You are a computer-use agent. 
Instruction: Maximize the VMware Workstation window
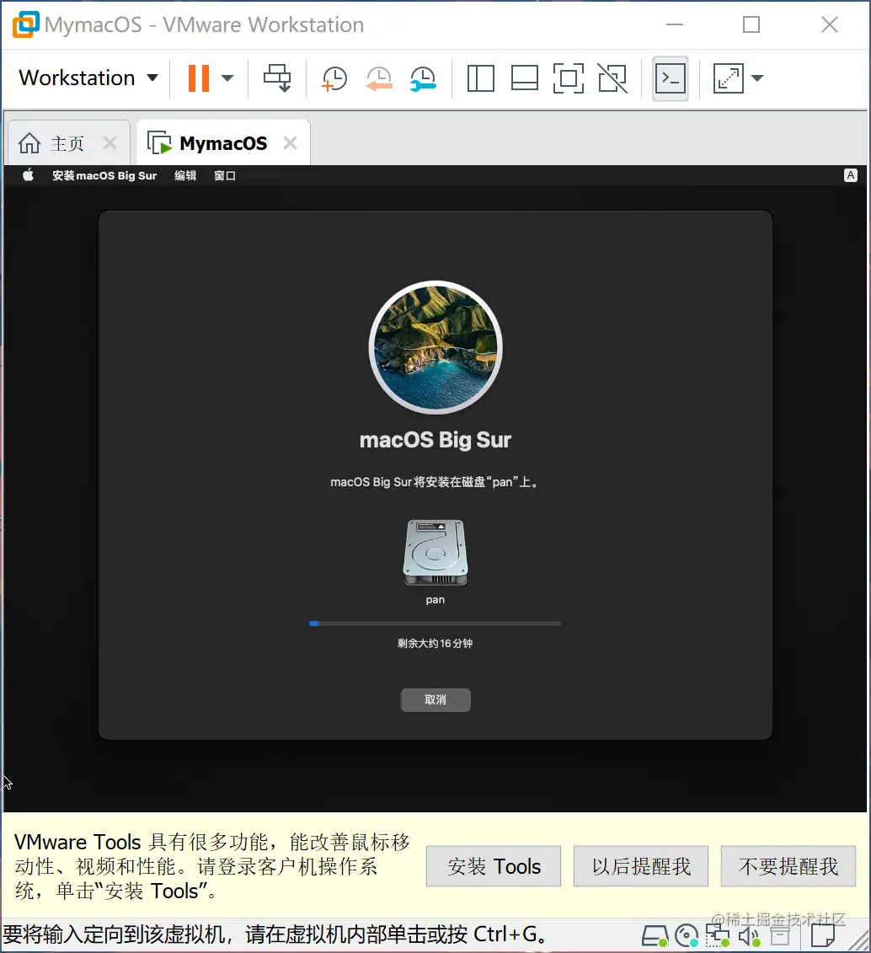[751, 24]
